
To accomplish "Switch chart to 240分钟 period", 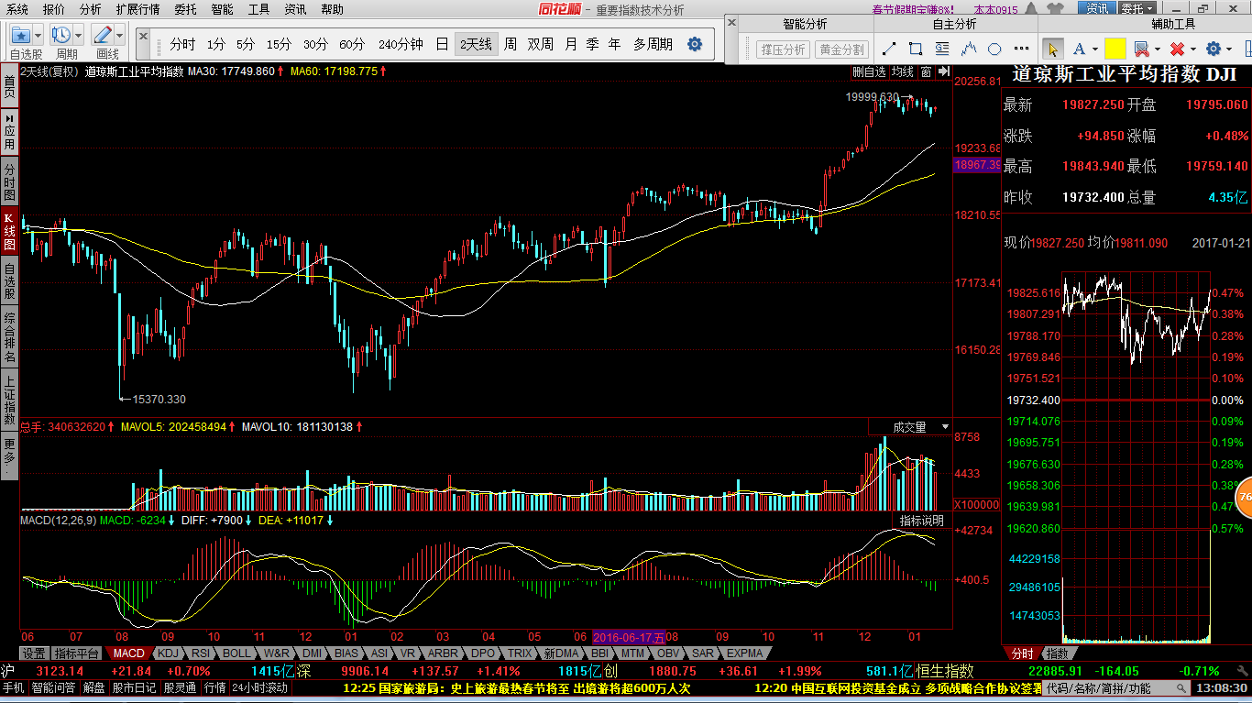I will (x=401, y=44).
